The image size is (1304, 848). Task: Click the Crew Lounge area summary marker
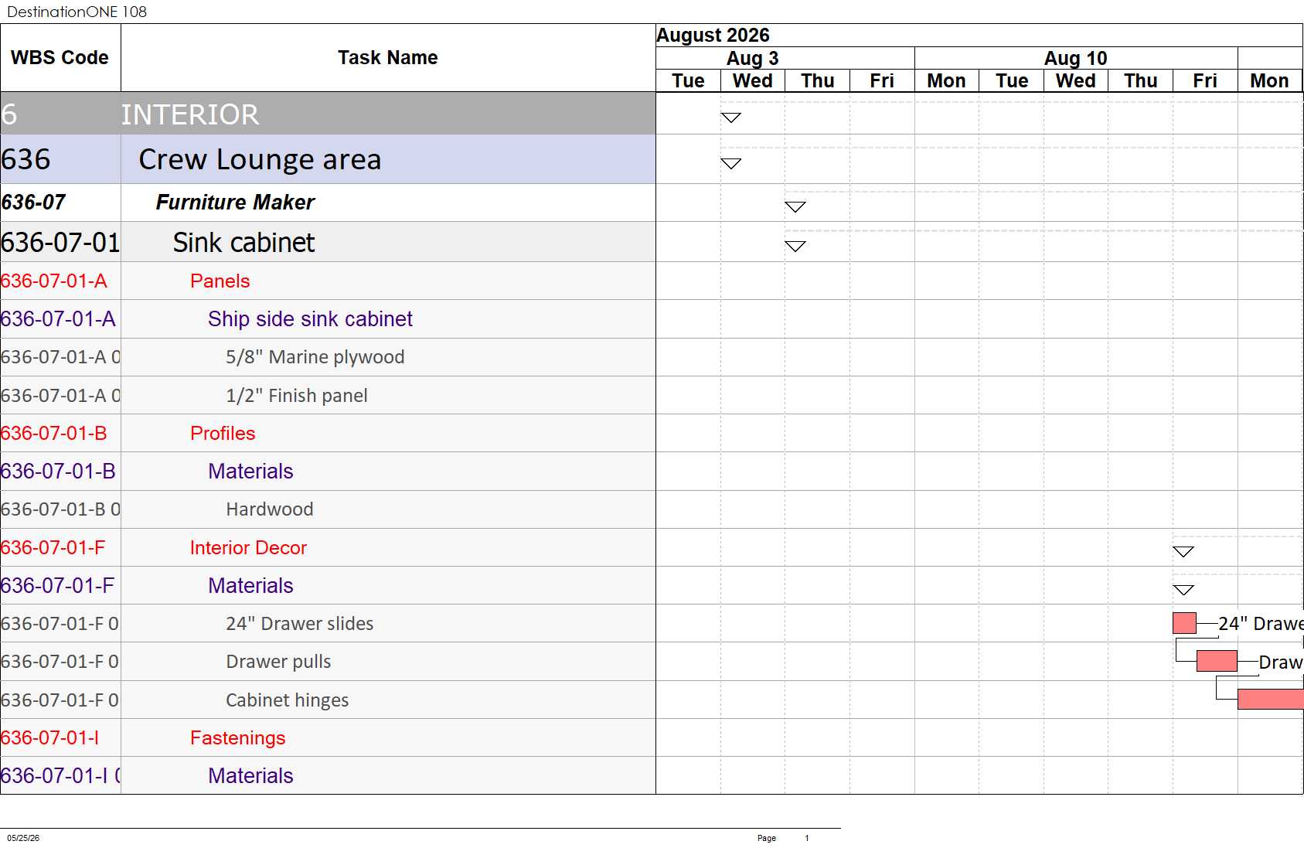730,163
